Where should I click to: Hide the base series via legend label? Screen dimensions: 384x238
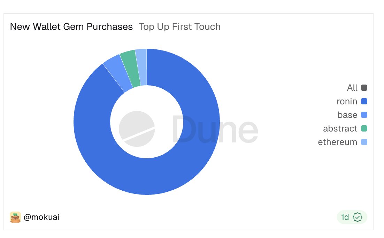pos(347,115)
